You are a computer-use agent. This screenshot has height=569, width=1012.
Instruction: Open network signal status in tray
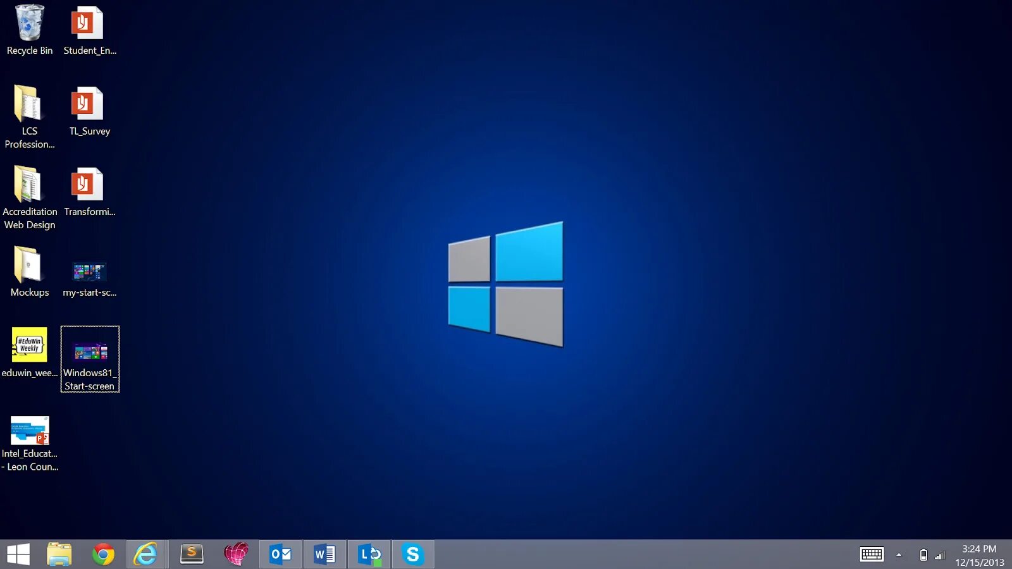(941, 555)
